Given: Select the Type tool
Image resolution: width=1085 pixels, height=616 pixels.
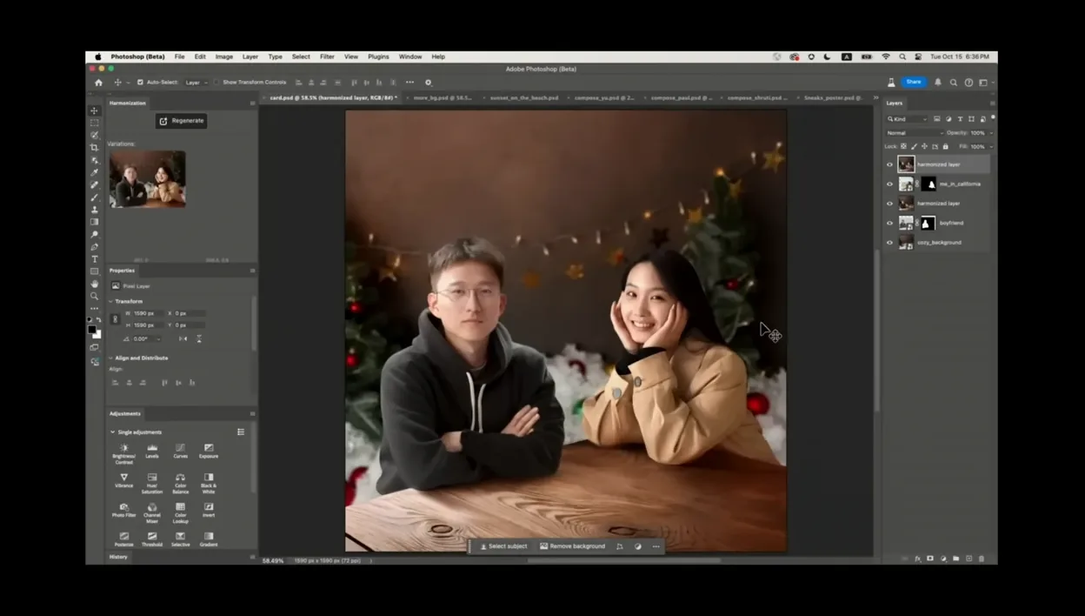Looking at the screenshot, I should point(95,259).
